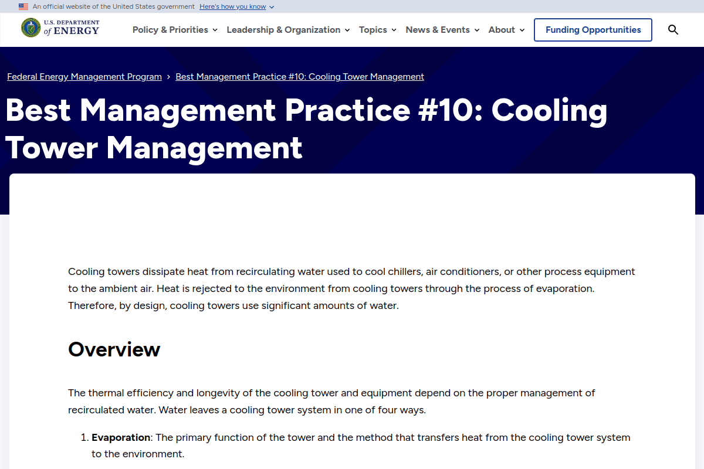
Task: Click the U.S. Department of Energy logo
Action: point(60,28)
